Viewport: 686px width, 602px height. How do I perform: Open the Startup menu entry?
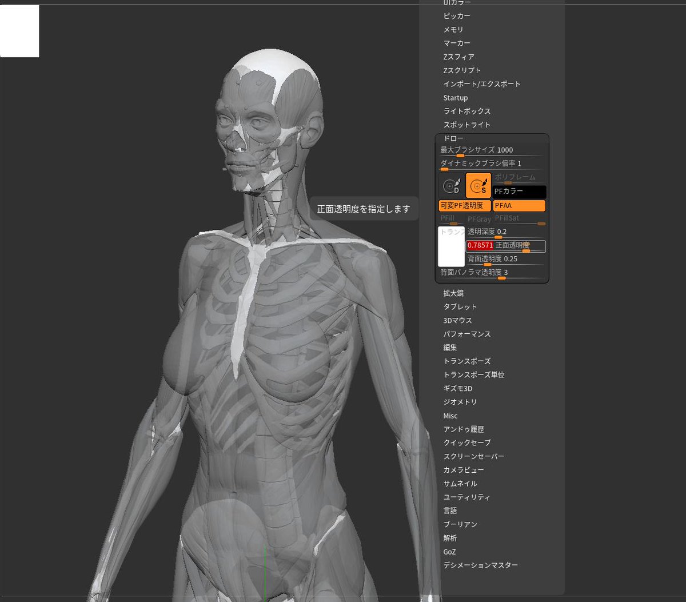pos(456,97)
